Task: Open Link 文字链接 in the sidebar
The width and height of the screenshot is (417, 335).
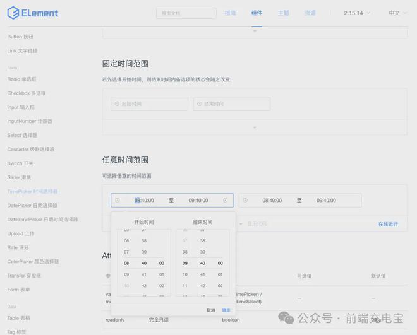Action: click(x=22, y=50)
